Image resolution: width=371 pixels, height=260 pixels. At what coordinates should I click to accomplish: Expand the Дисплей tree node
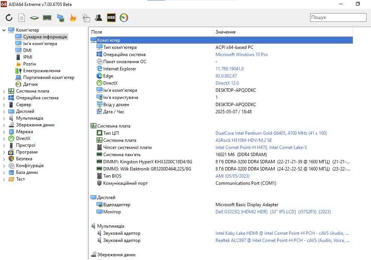(x=4, y=111)
